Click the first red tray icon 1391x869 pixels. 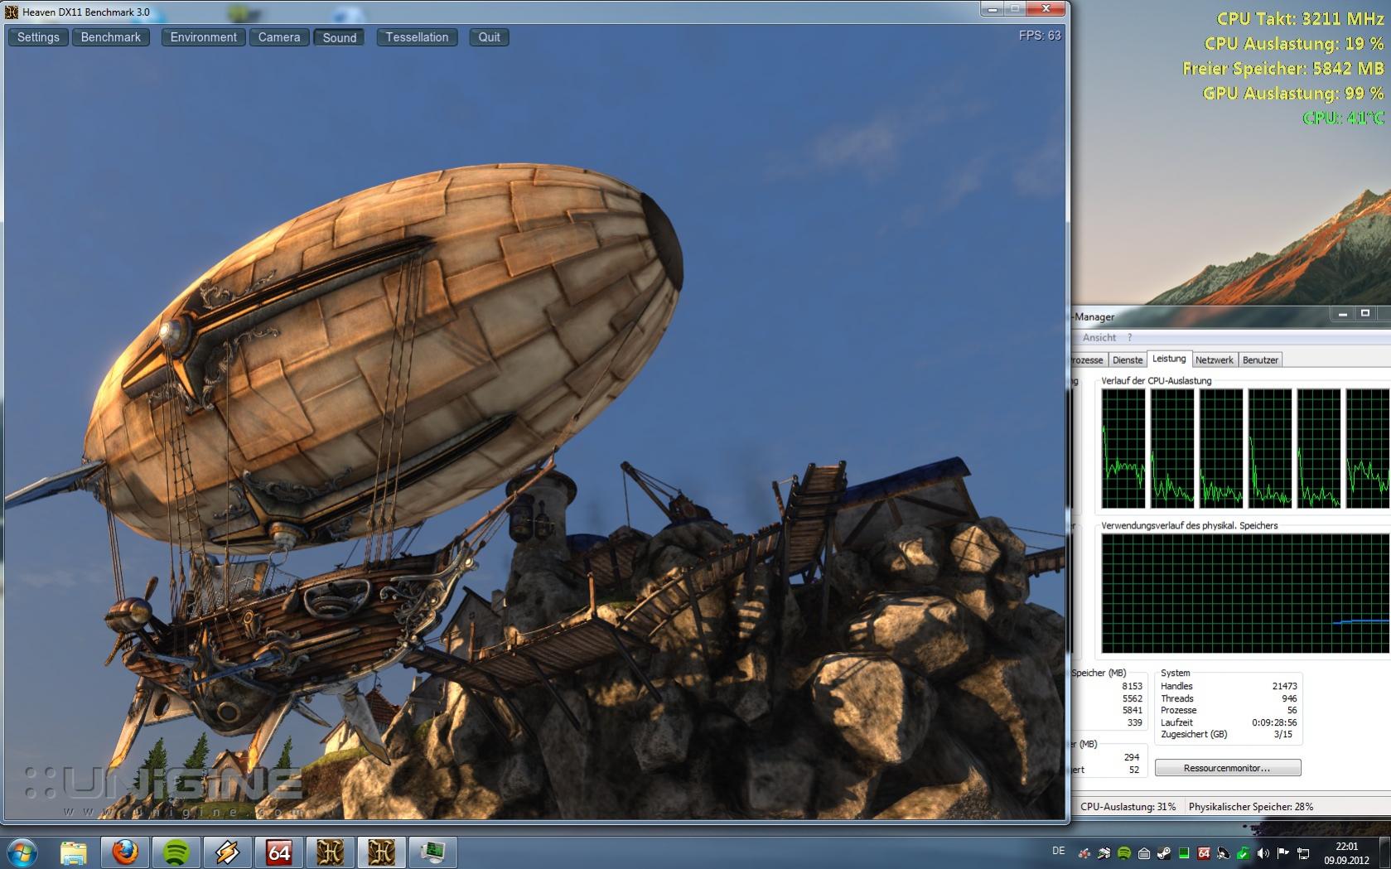[x=1084, y=853]
